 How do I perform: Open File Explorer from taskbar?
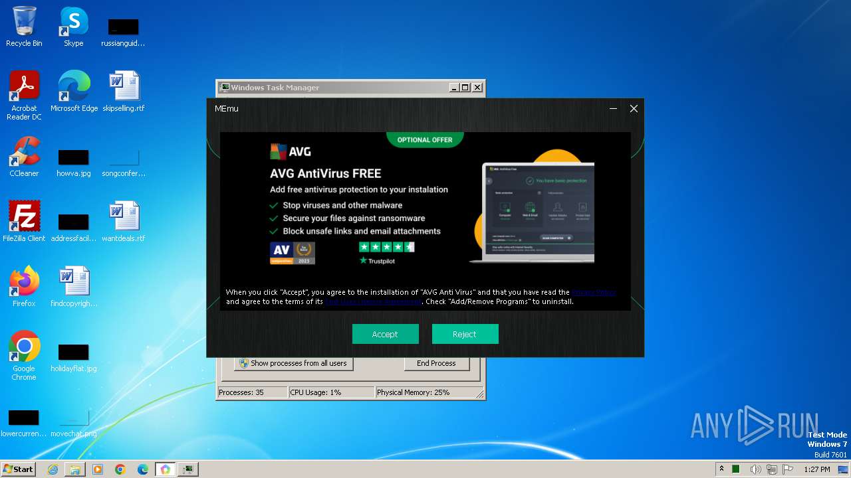pos(75,469)
